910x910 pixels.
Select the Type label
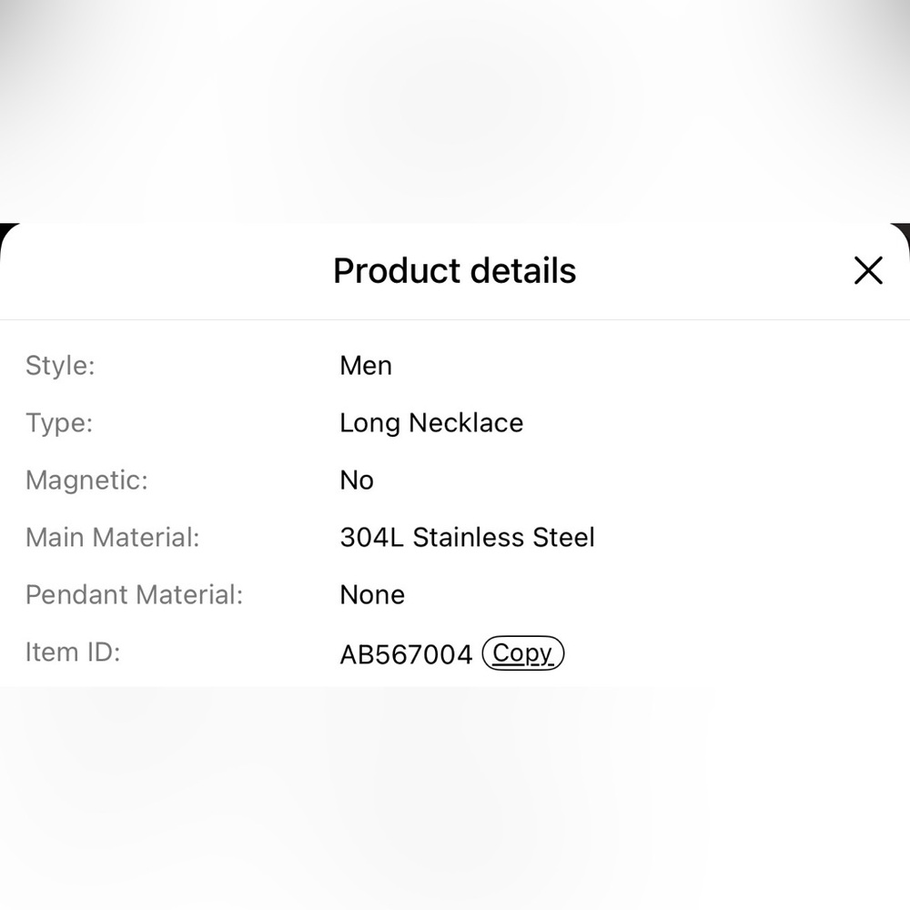click(59, 423)
